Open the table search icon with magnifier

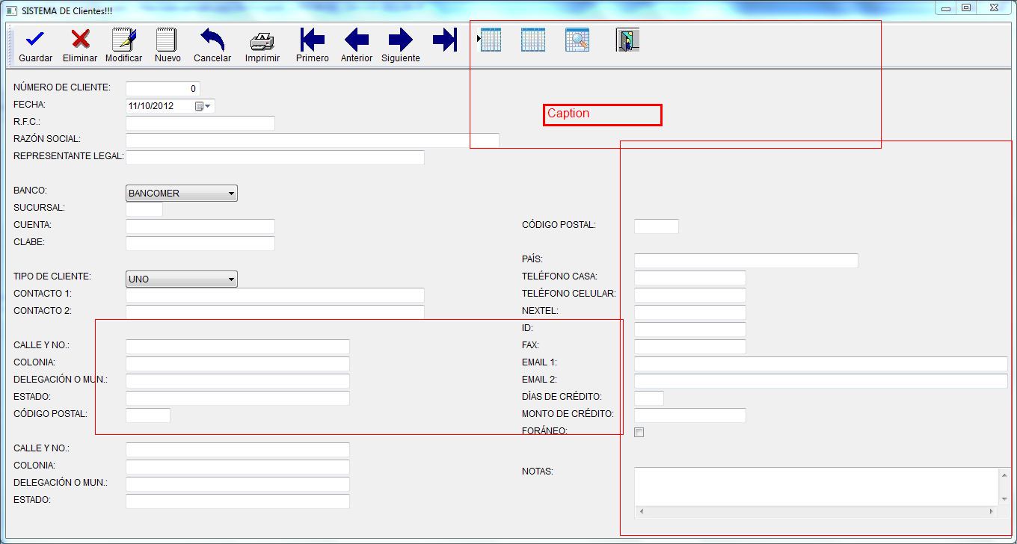(577, 39)
